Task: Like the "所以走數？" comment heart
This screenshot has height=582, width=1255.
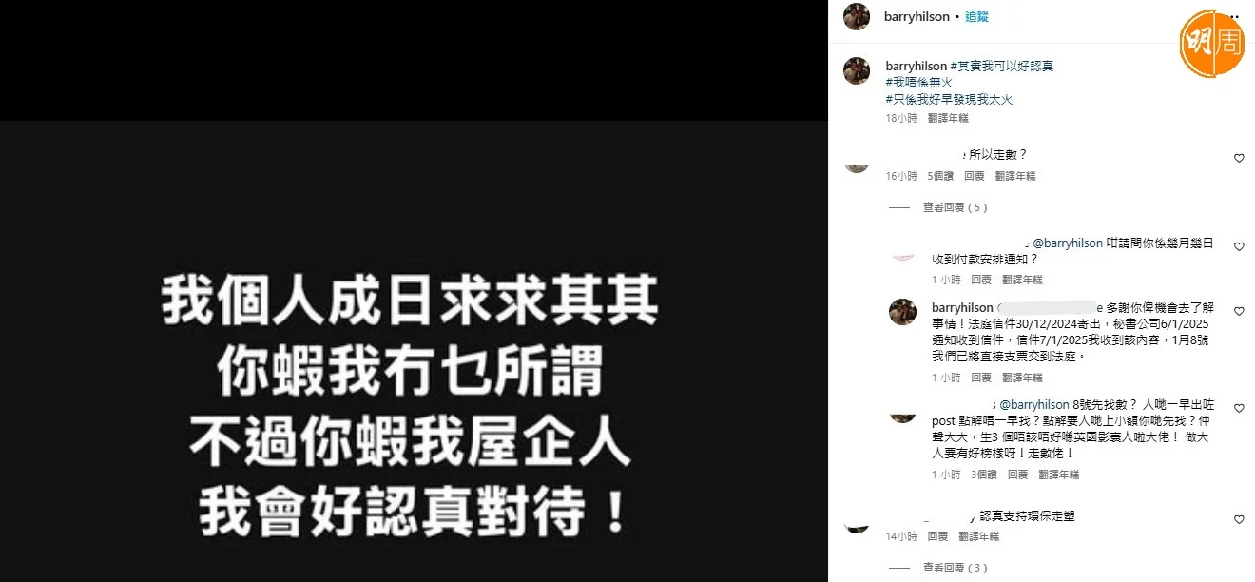Action: click(x=1238, y=159)
